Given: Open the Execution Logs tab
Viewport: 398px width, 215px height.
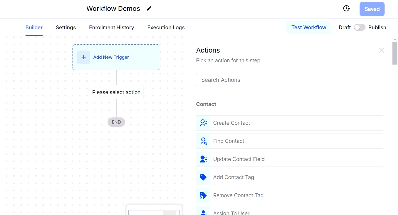Looking at the screenshot, I should coord(166,27).
